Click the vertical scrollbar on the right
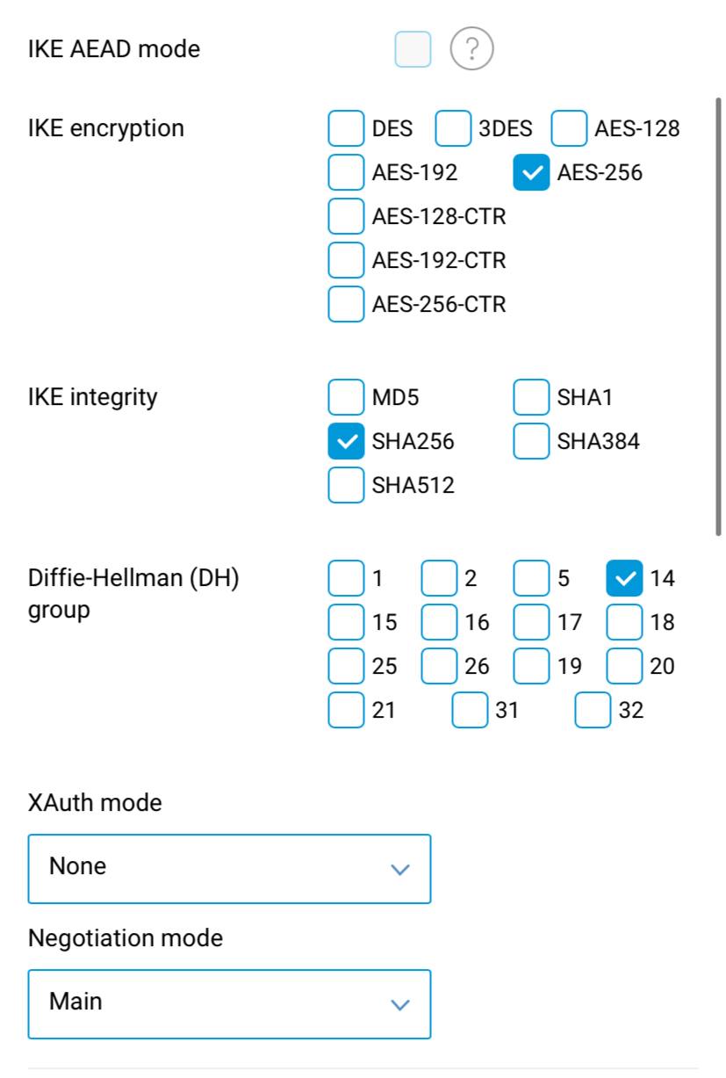The image size is (726, 1078). click(x=719, y=316)
